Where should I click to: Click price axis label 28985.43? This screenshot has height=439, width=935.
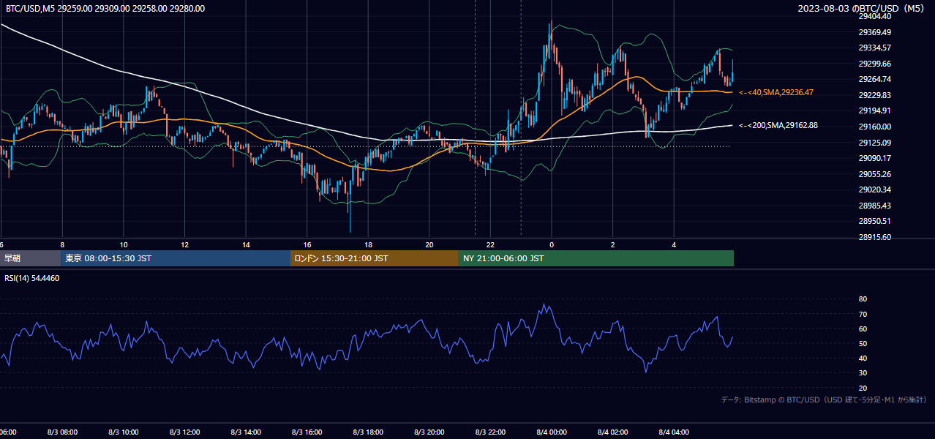(874, 206)
